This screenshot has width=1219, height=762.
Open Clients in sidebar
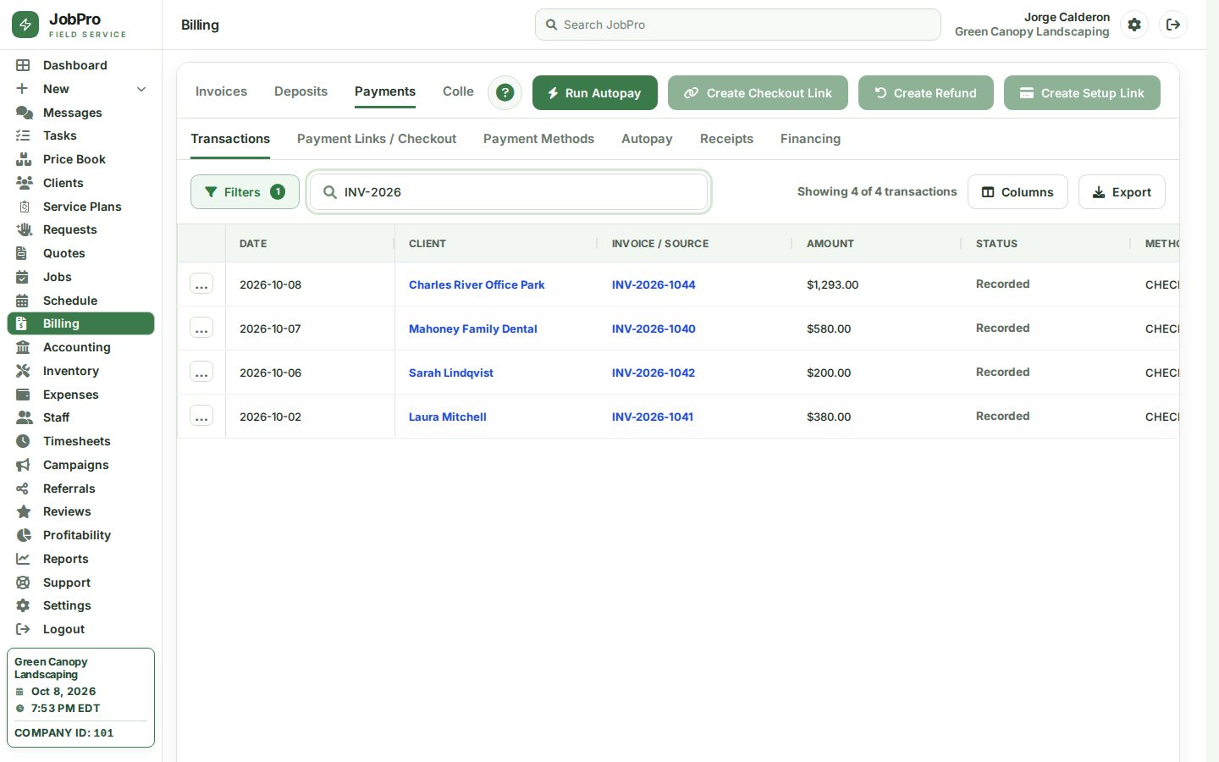[x=80, y=183]
